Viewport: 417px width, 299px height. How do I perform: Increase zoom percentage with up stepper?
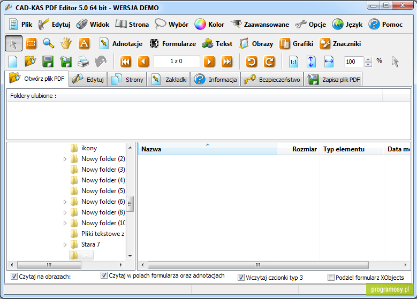[368, 59]
